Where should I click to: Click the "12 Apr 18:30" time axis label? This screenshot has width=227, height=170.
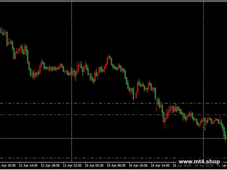[50, 165]
